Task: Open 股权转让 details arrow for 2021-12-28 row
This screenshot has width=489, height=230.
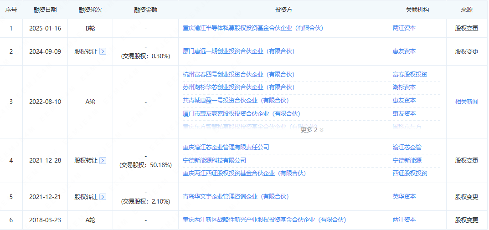Action: click(103, 160)
